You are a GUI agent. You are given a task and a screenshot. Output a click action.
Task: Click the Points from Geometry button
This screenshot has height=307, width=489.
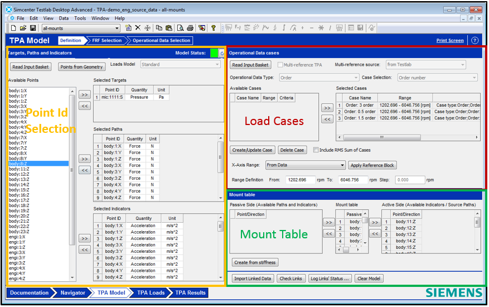click(81, 67)
